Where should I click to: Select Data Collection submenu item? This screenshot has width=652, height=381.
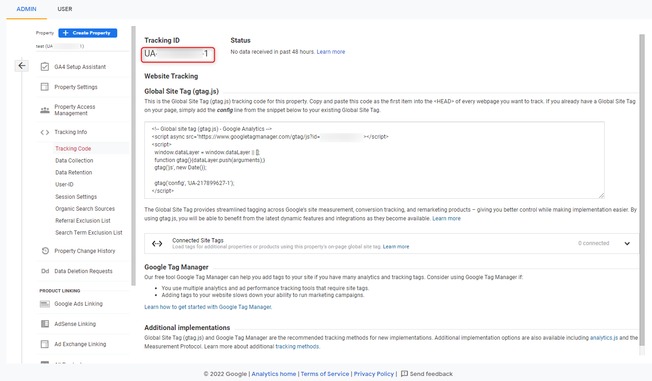click(x=74, y=161)
